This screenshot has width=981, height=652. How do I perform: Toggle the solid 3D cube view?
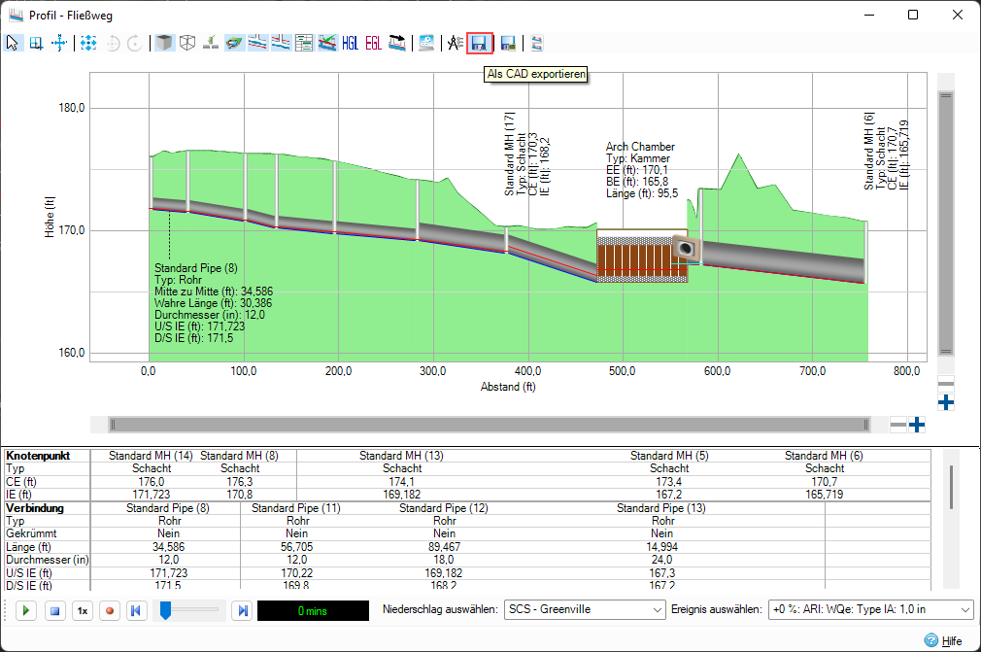click(165, 43)
